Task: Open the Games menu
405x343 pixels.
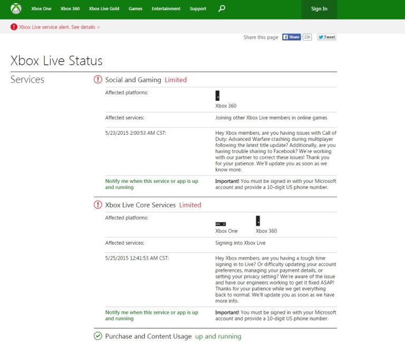Action: pyautogui.click(x=136, y=8)
